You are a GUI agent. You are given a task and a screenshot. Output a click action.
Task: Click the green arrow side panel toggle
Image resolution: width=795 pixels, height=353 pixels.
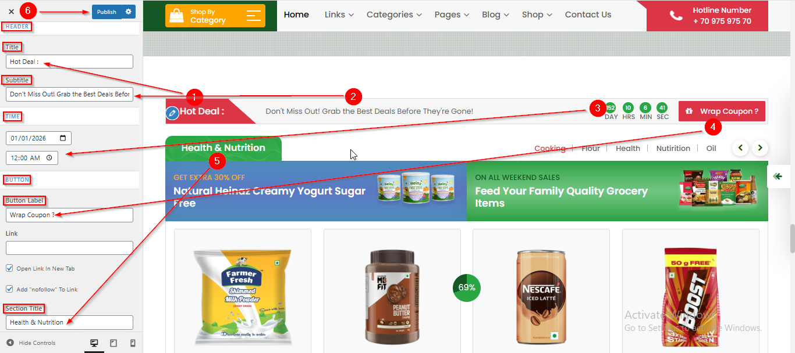(x=778, y=176)
